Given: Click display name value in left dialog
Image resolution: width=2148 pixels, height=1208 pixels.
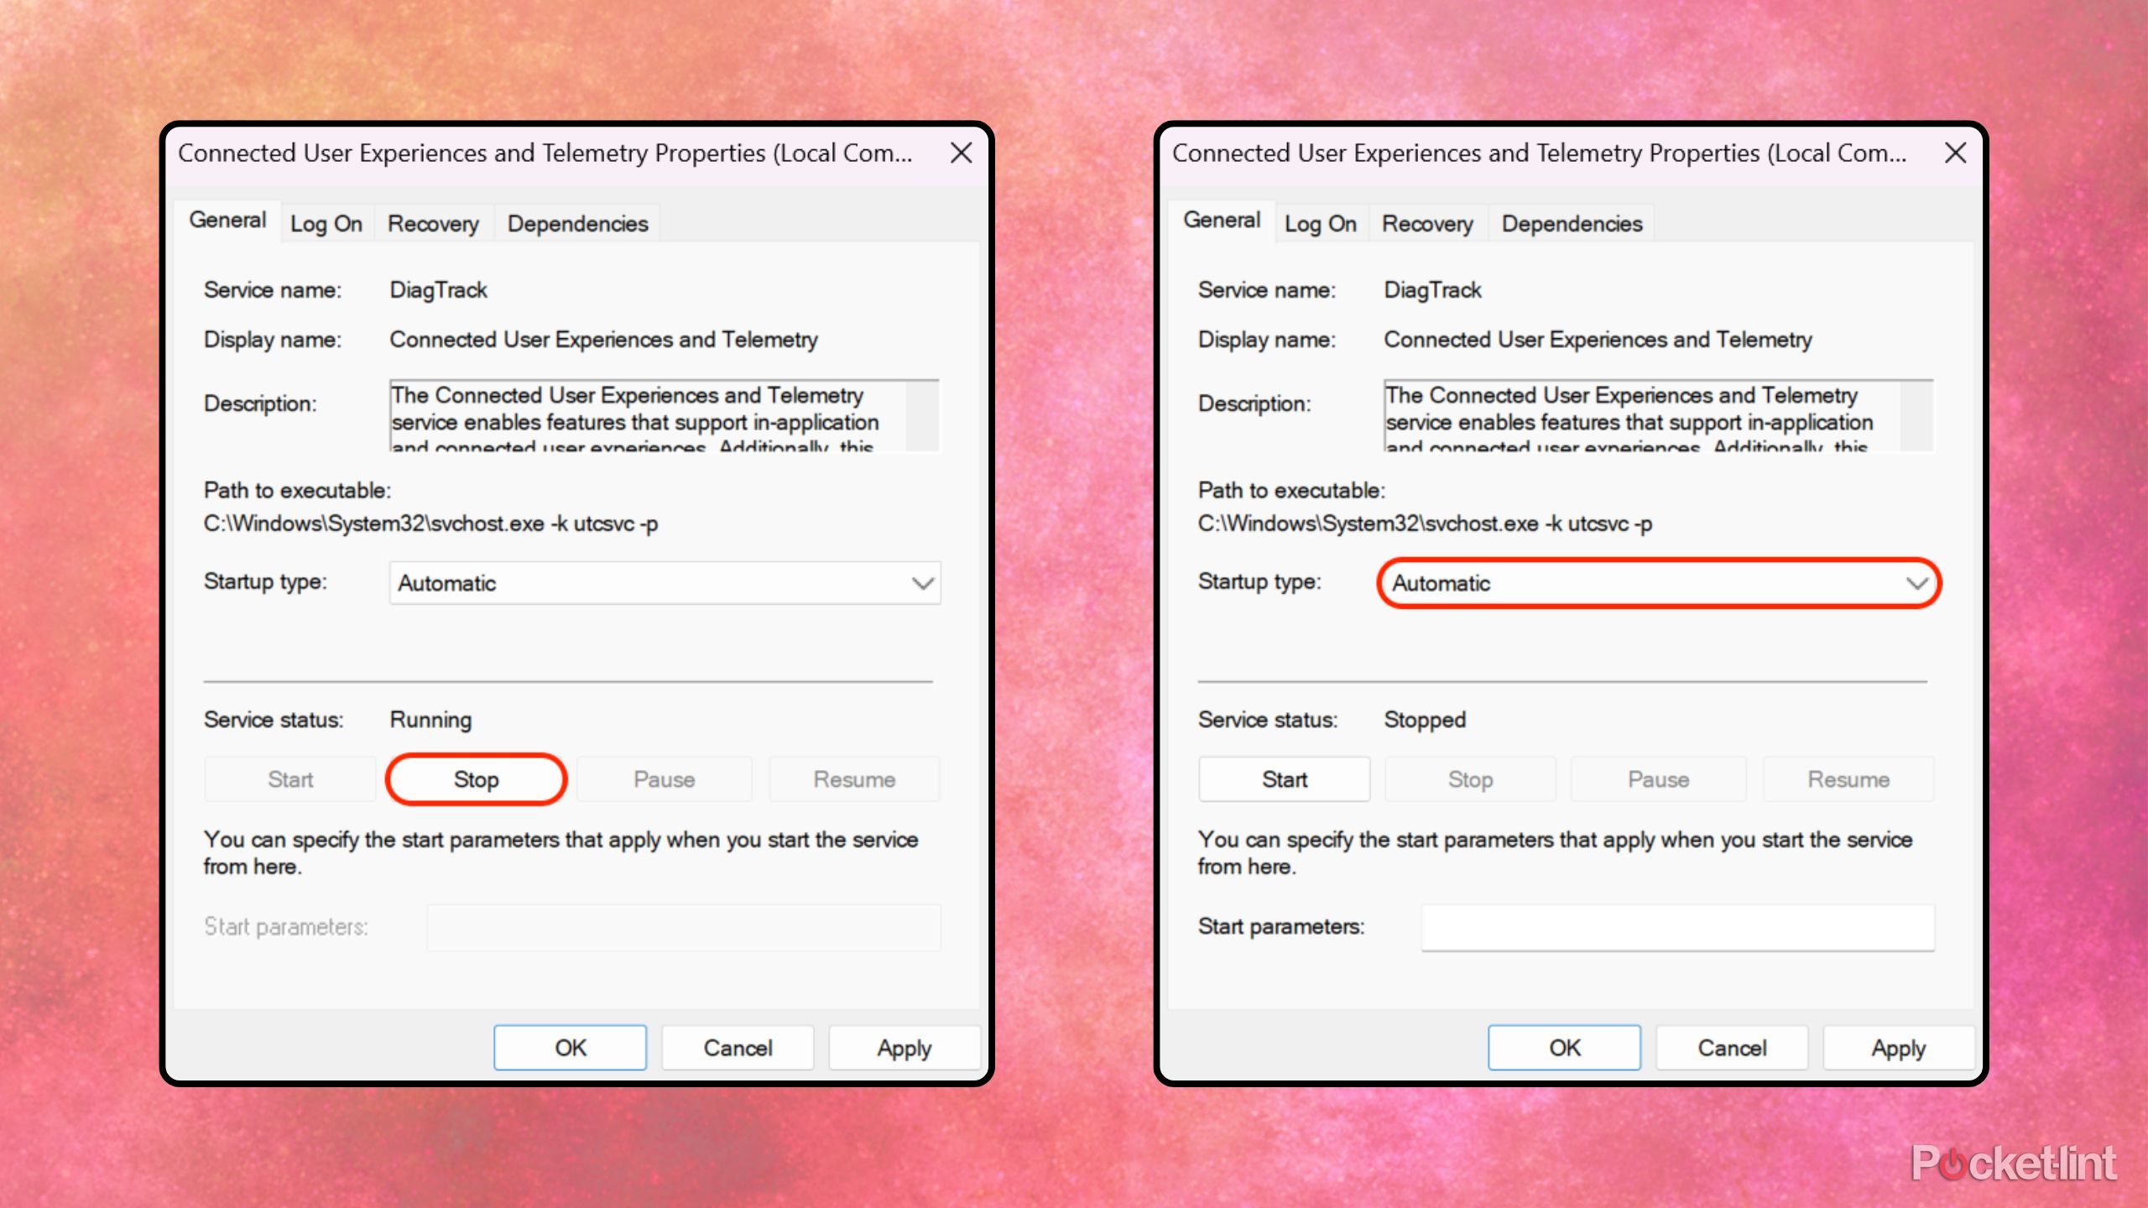Looking at the screenshot, I should (x=603, y=340).
